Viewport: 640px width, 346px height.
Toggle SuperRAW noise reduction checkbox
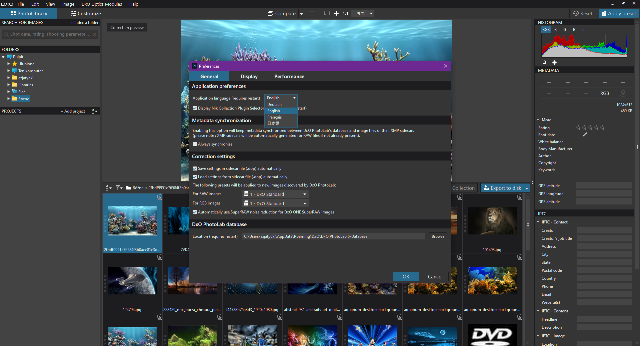(195, 212)
